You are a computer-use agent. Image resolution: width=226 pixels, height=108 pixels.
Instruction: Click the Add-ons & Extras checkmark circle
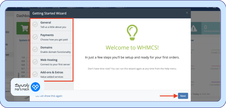pyautogui.click(x=35, y=74)
